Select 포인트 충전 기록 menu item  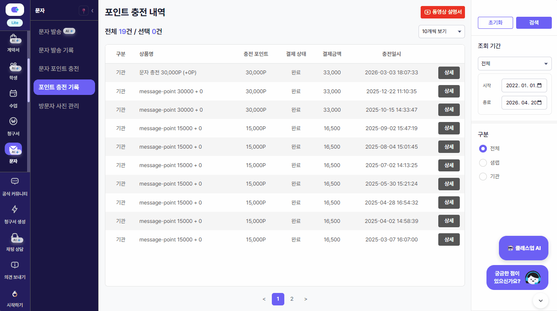click(64, 87)
